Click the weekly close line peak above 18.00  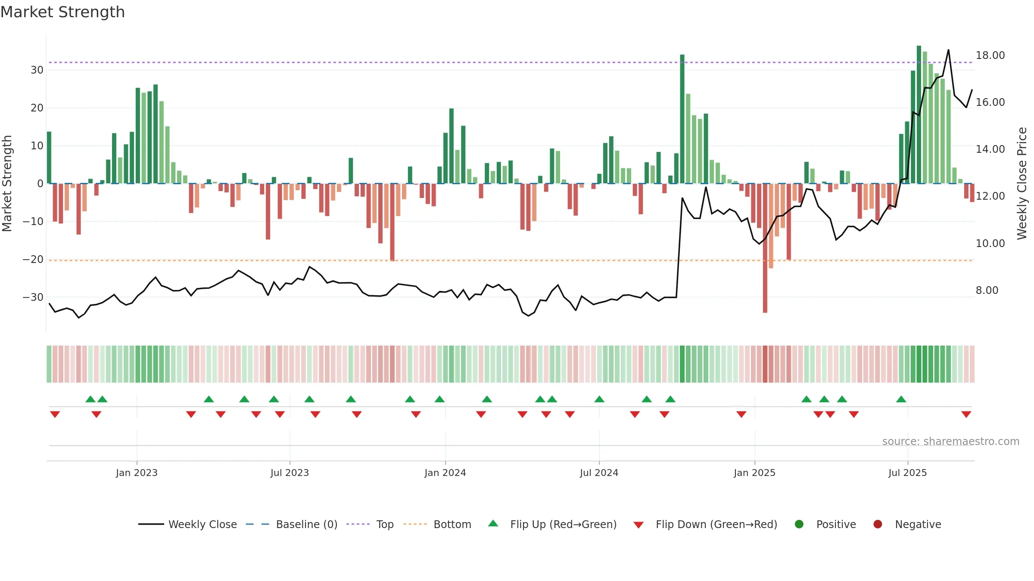tap(948, 50)
